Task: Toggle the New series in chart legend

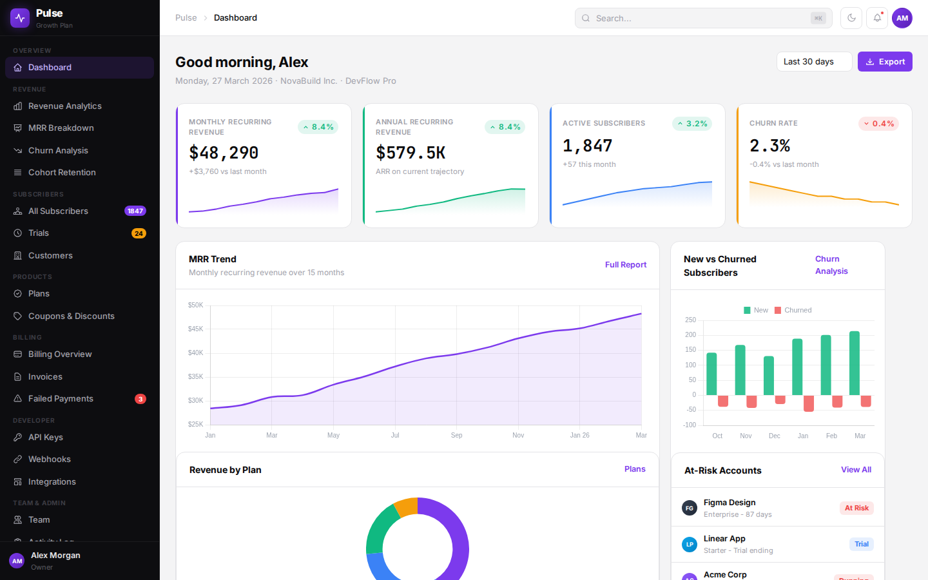Action: click(756, 310)
